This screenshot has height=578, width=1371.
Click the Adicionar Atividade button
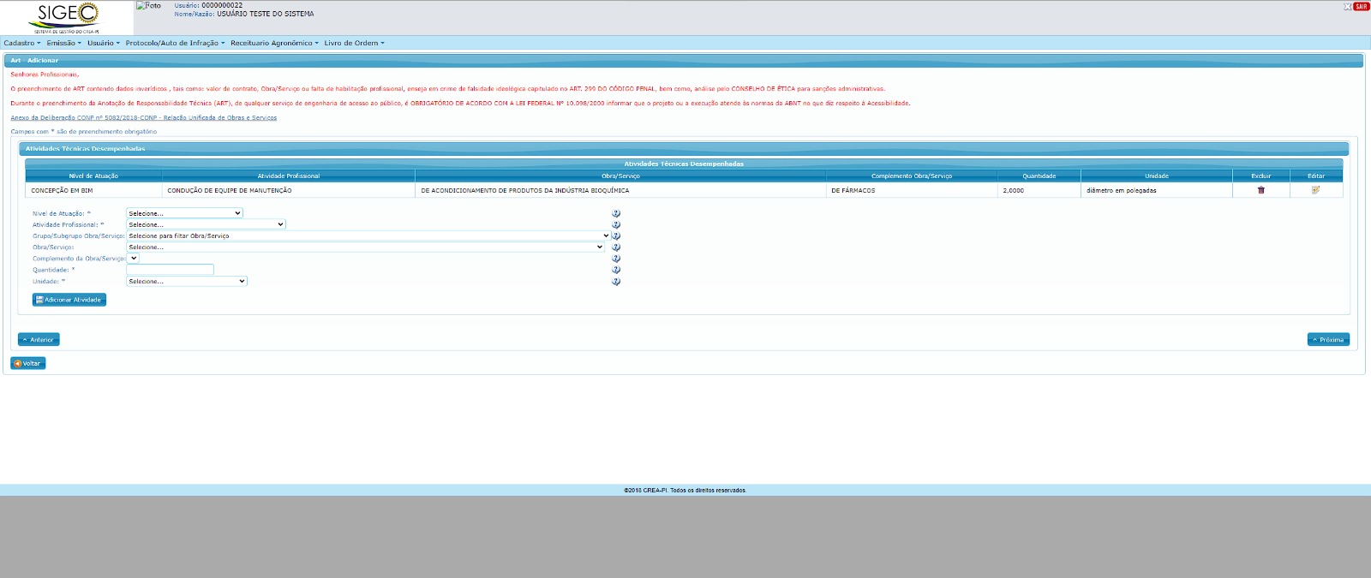[x=69, y=300]
